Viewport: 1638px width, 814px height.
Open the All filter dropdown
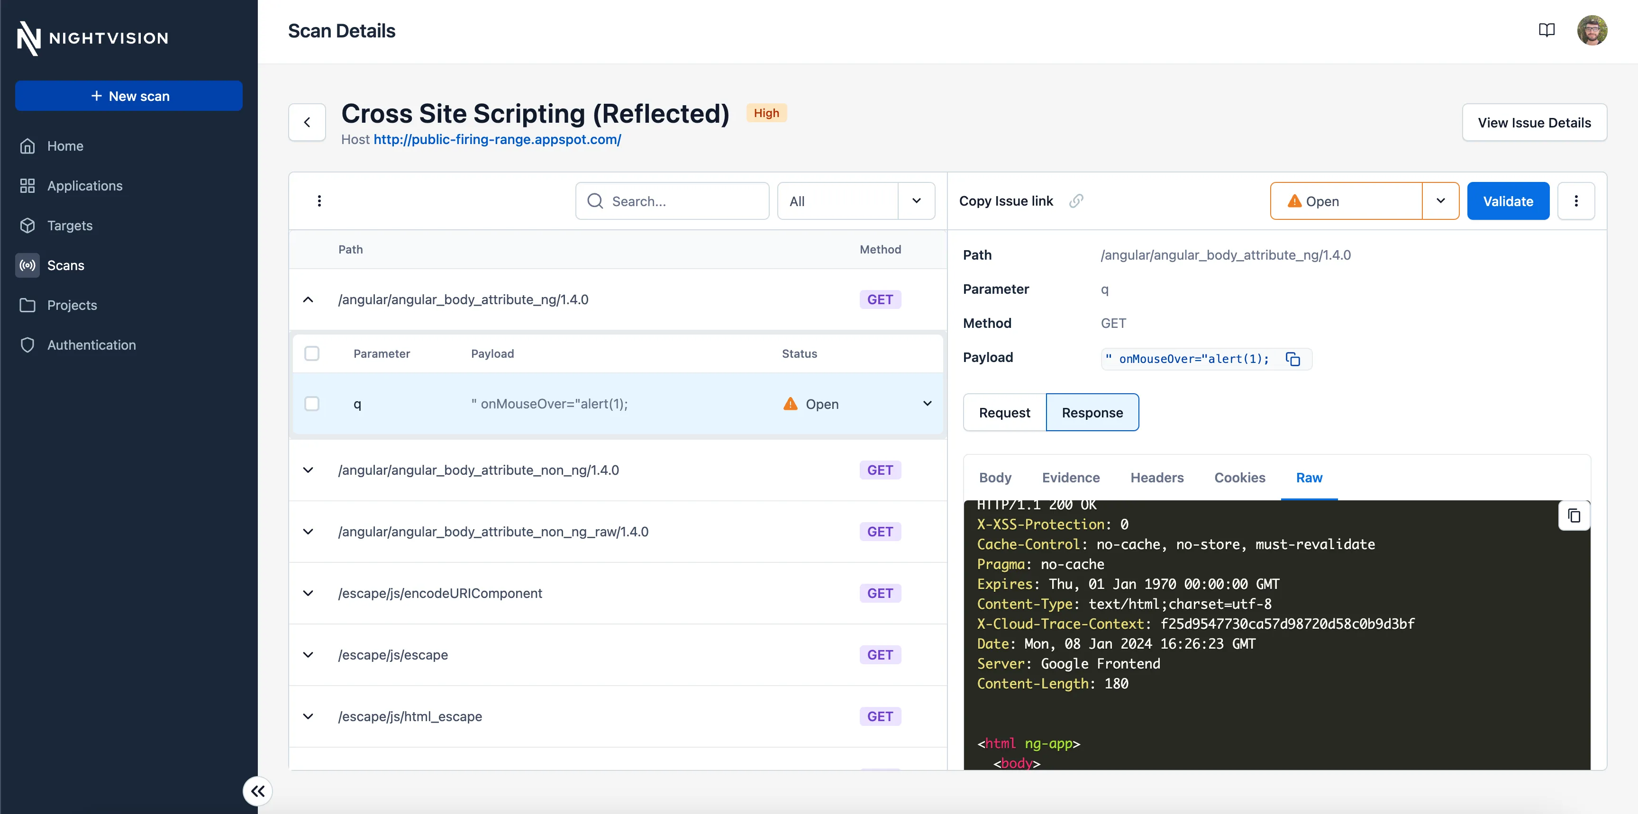click(856, 201)
